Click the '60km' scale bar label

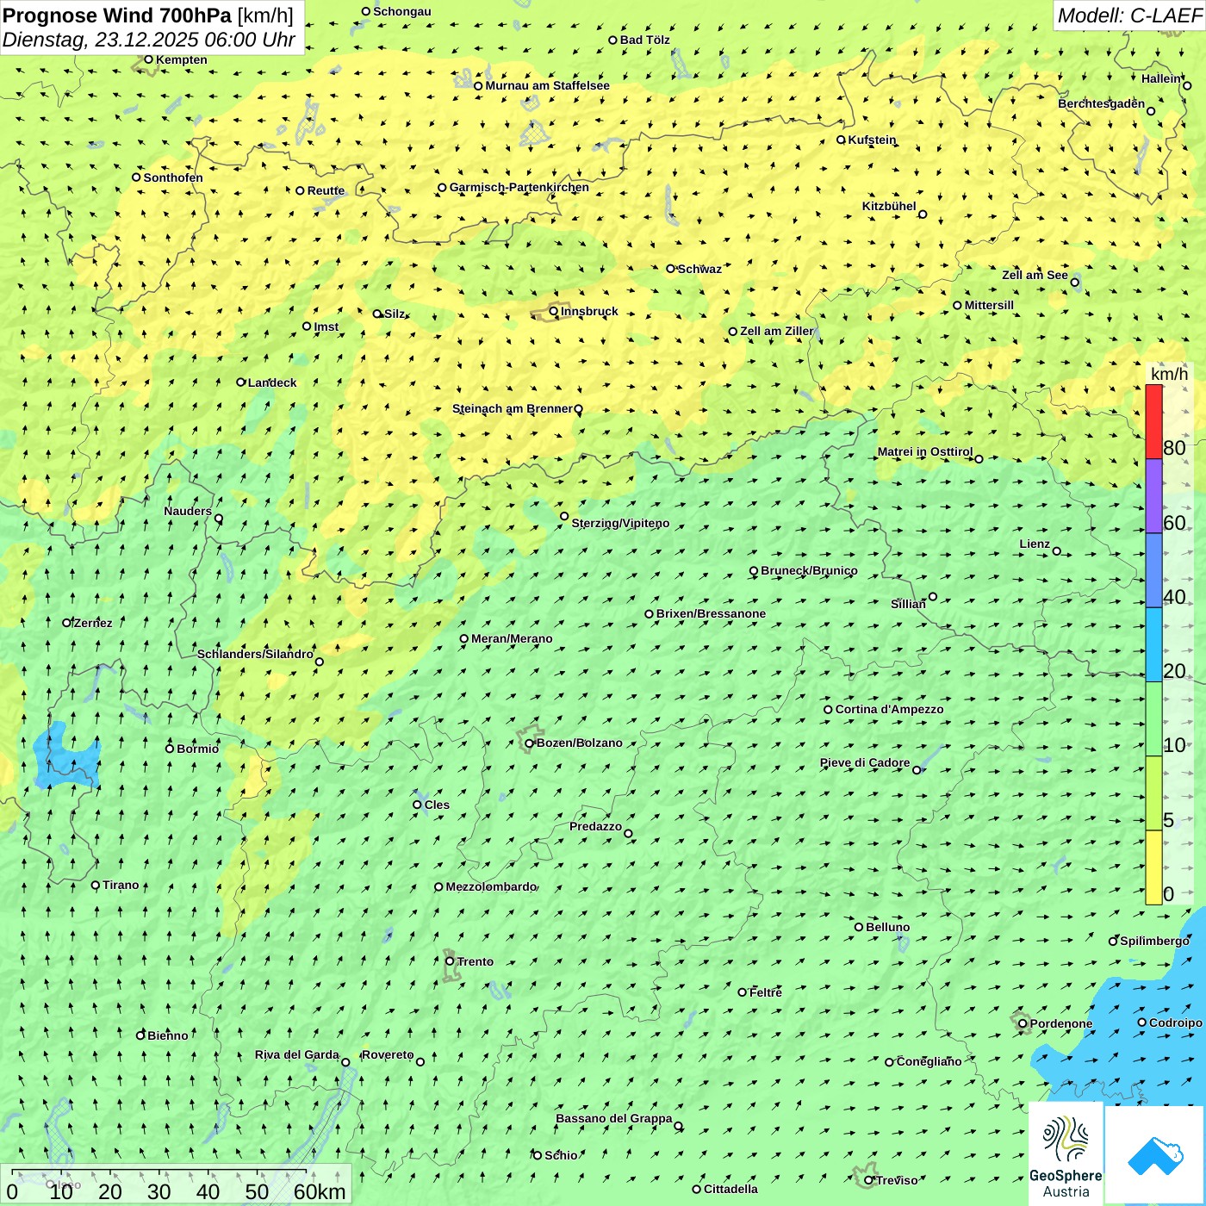coord(320,1191)
